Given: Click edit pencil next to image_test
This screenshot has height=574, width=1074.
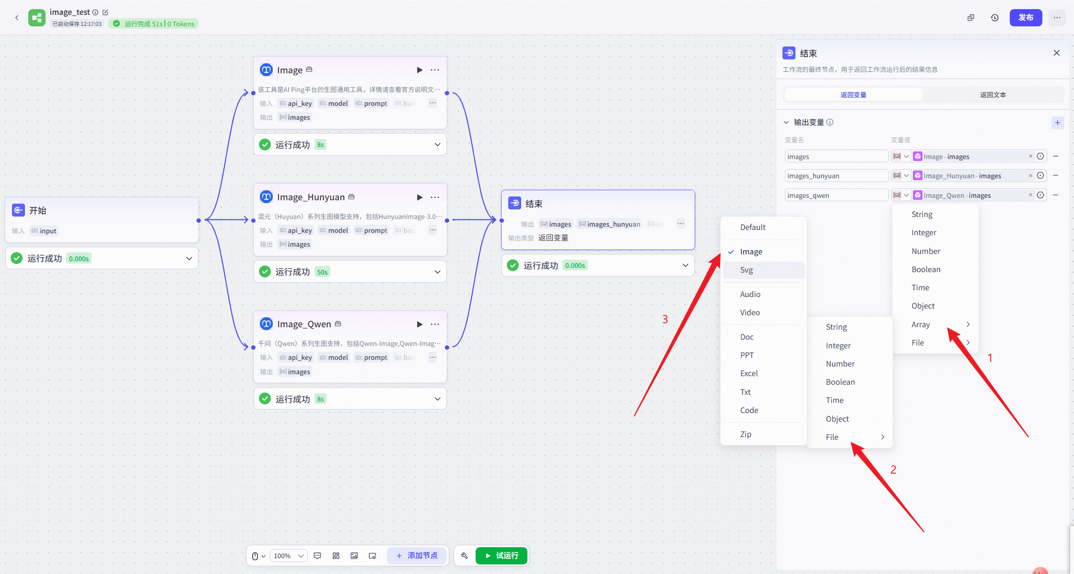Looking at the screenshot, I should click(x=105, y=12).
